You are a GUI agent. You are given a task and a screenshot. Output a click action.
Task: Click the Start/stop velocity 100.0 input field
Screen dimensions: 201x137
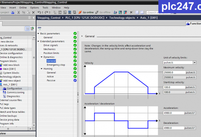(x=174, y=87)
